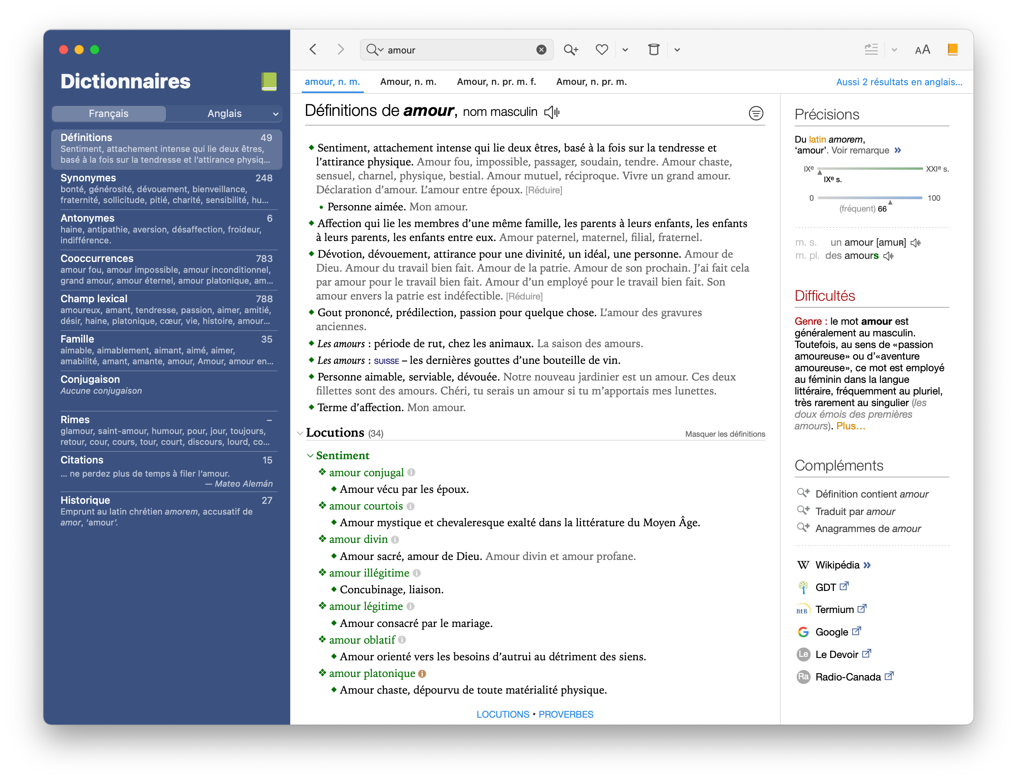Go forward to next entry
Image resolution: width=1017 pixels, height=782 pixels.
click(x=341, y=49)
